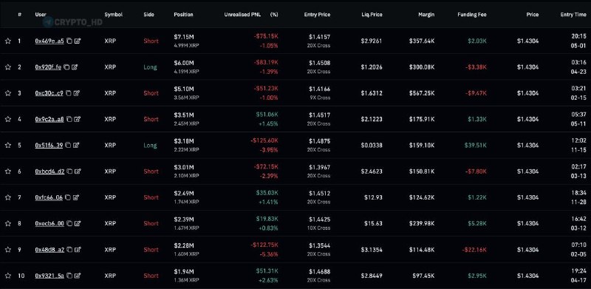Copy address 0x48d8..a7
Image resolution: width=591 pixels, height=289 pixels.
point(69,249)
